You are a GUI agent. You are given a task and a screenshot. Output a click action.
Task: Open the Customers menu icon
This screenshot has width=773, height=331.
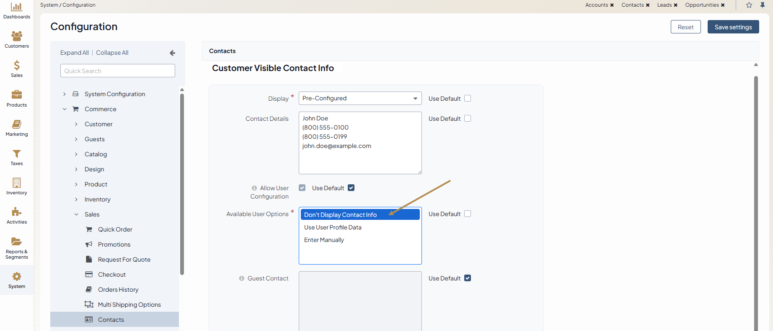coord(17,36)
